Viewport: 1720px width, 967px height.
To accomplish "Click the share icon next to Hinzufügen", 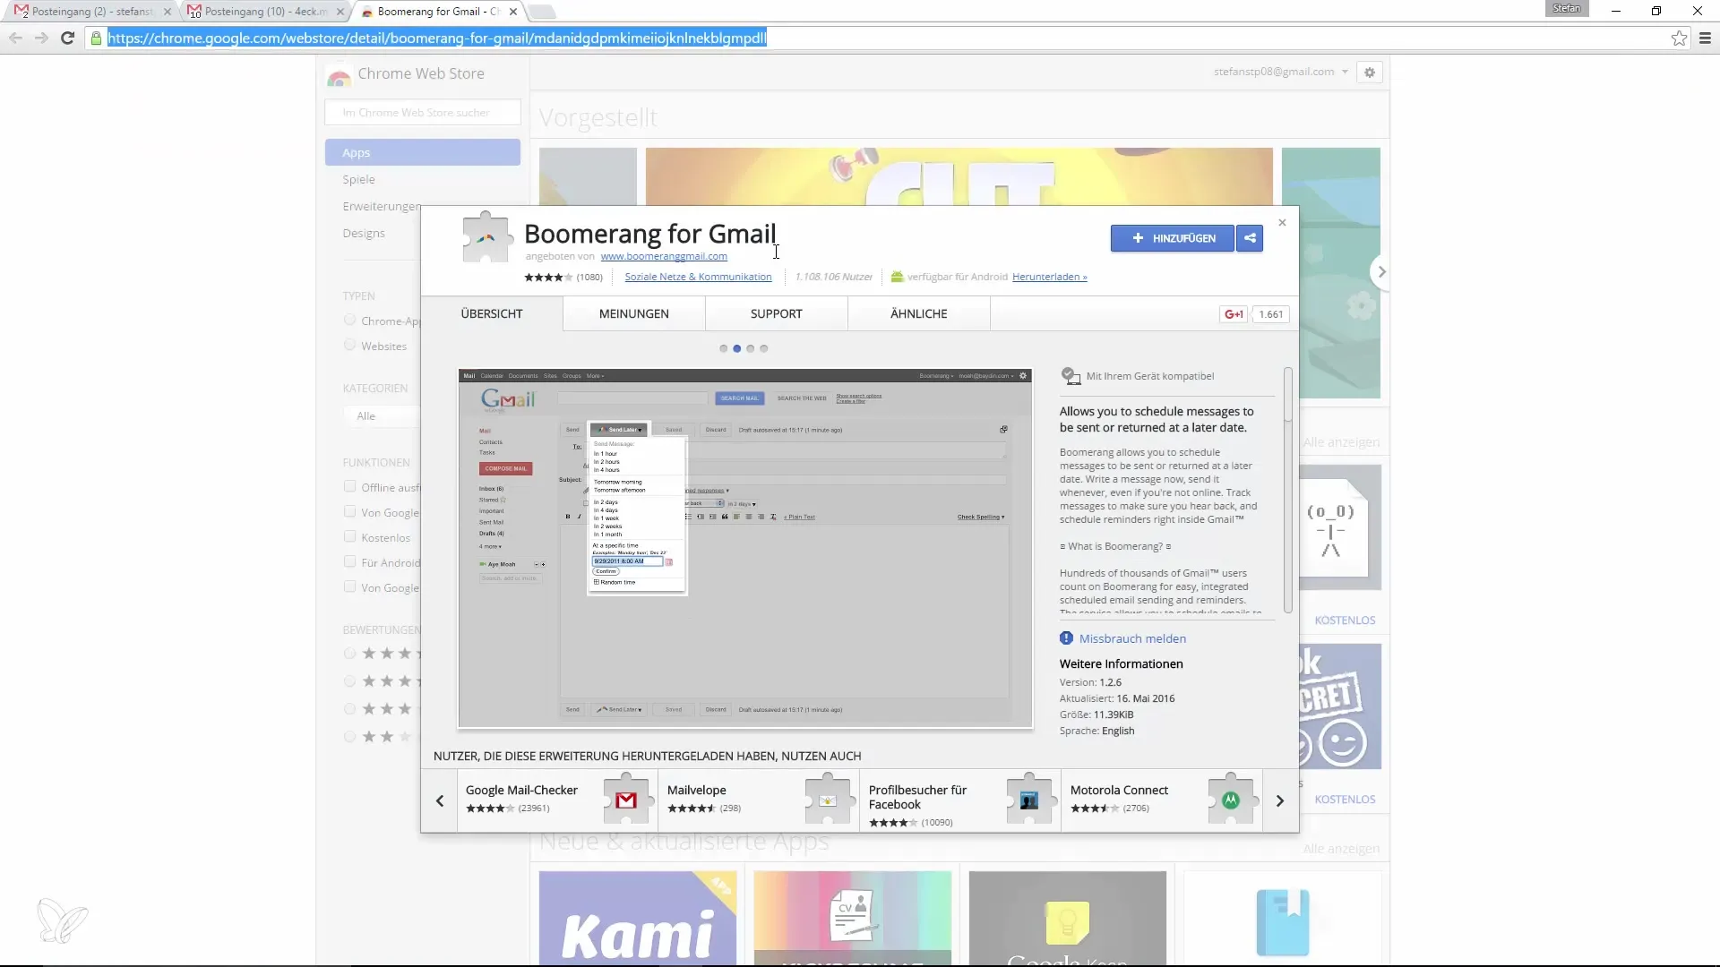I will [x=1250, y=238].
